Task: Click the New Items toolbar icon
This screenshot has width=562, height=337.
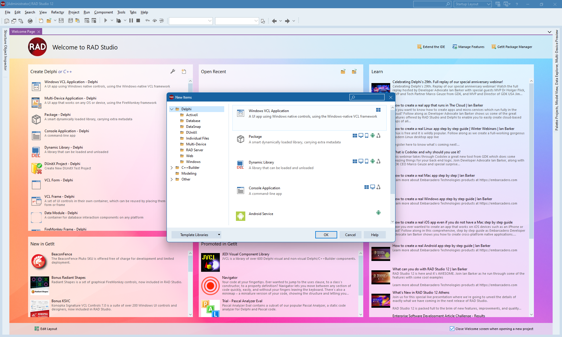Action: (41, 21)
